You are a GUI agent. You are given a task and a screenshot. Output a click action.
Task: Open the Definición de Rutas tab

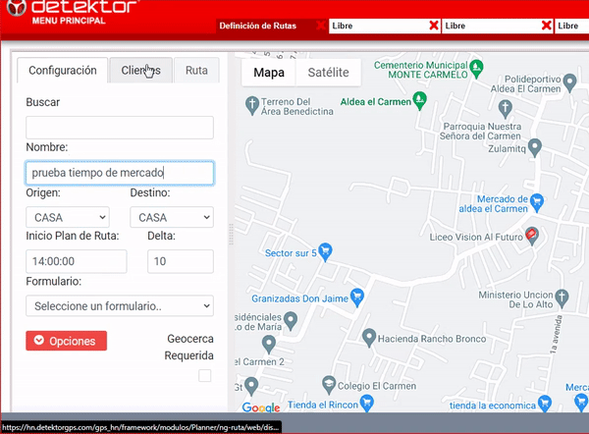[257, 26]
